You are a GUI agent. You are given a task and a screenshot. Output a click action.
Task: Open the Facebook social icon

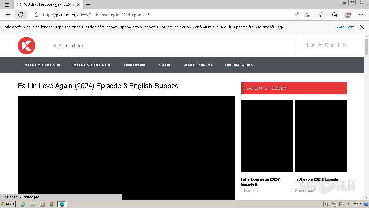(307, 45)
